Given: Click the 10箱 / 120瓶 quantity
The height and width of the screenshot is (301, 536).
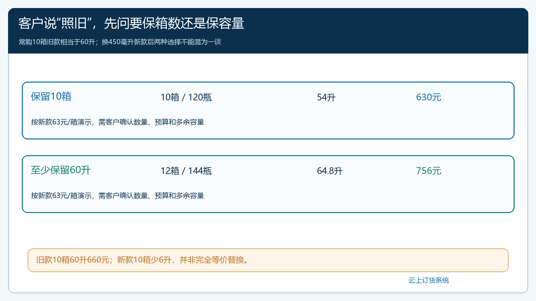Looking at the screenshot, I should [186, 97].
